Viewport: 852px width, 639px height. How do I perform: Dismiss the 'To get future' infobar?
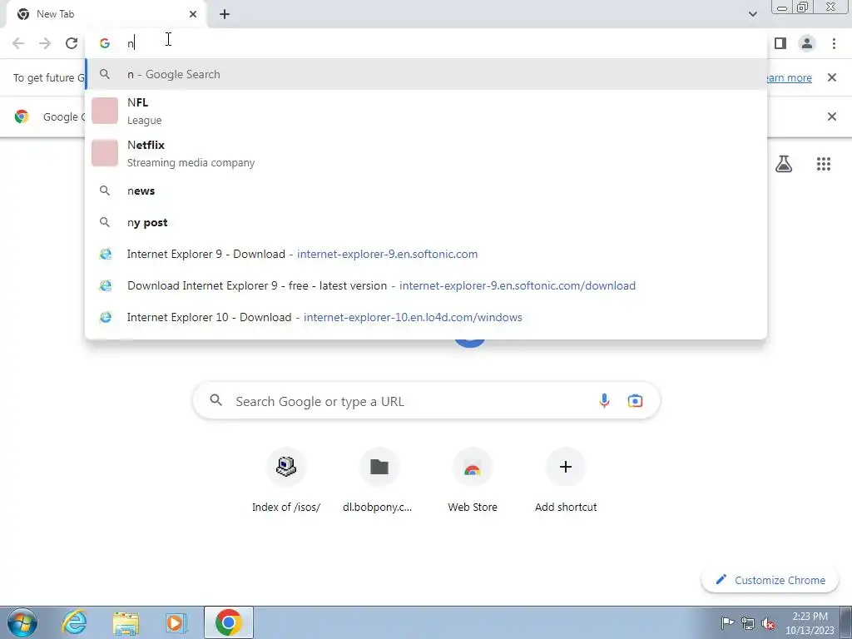pos(831,77)
